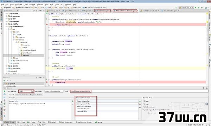Submit the REST request with green play icon
Screen dimensions: 211x126
[4, 91]
